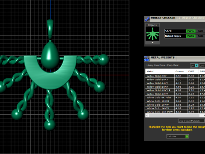Screen dimensions: 205x154
Task: Click the Grams value 4.17 for 14KY
Action: (179, 83)
